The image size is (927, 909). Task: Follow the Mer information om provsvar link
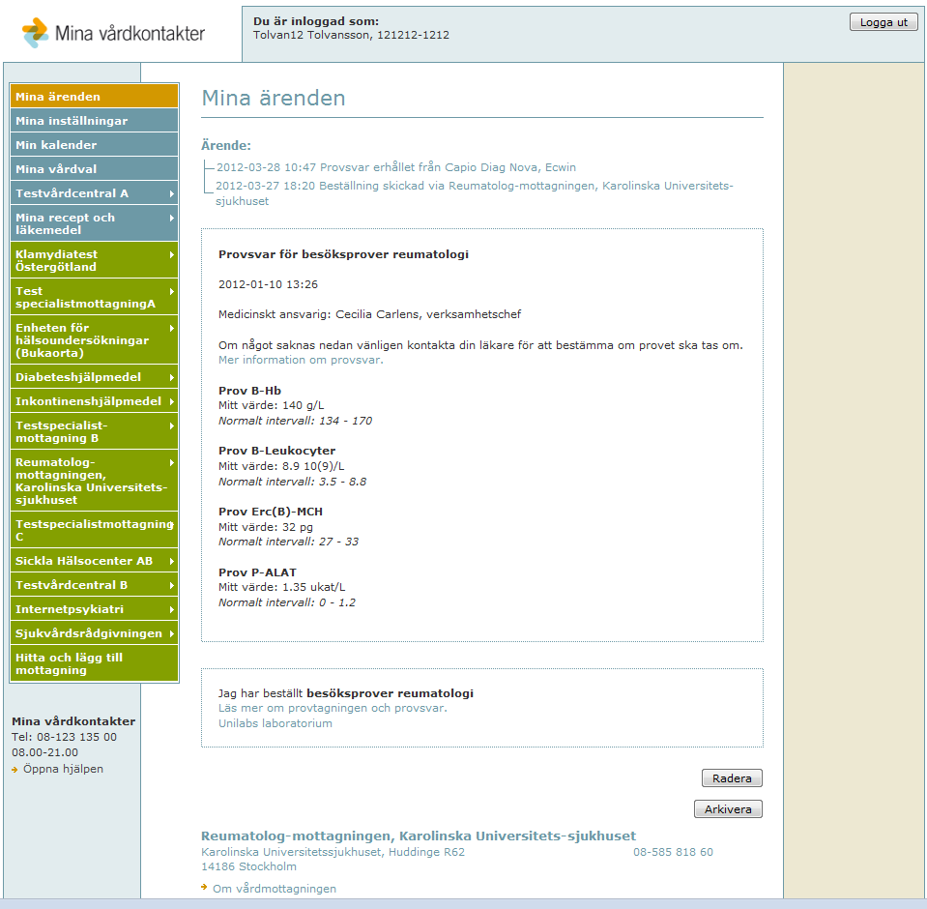point(301,360)
